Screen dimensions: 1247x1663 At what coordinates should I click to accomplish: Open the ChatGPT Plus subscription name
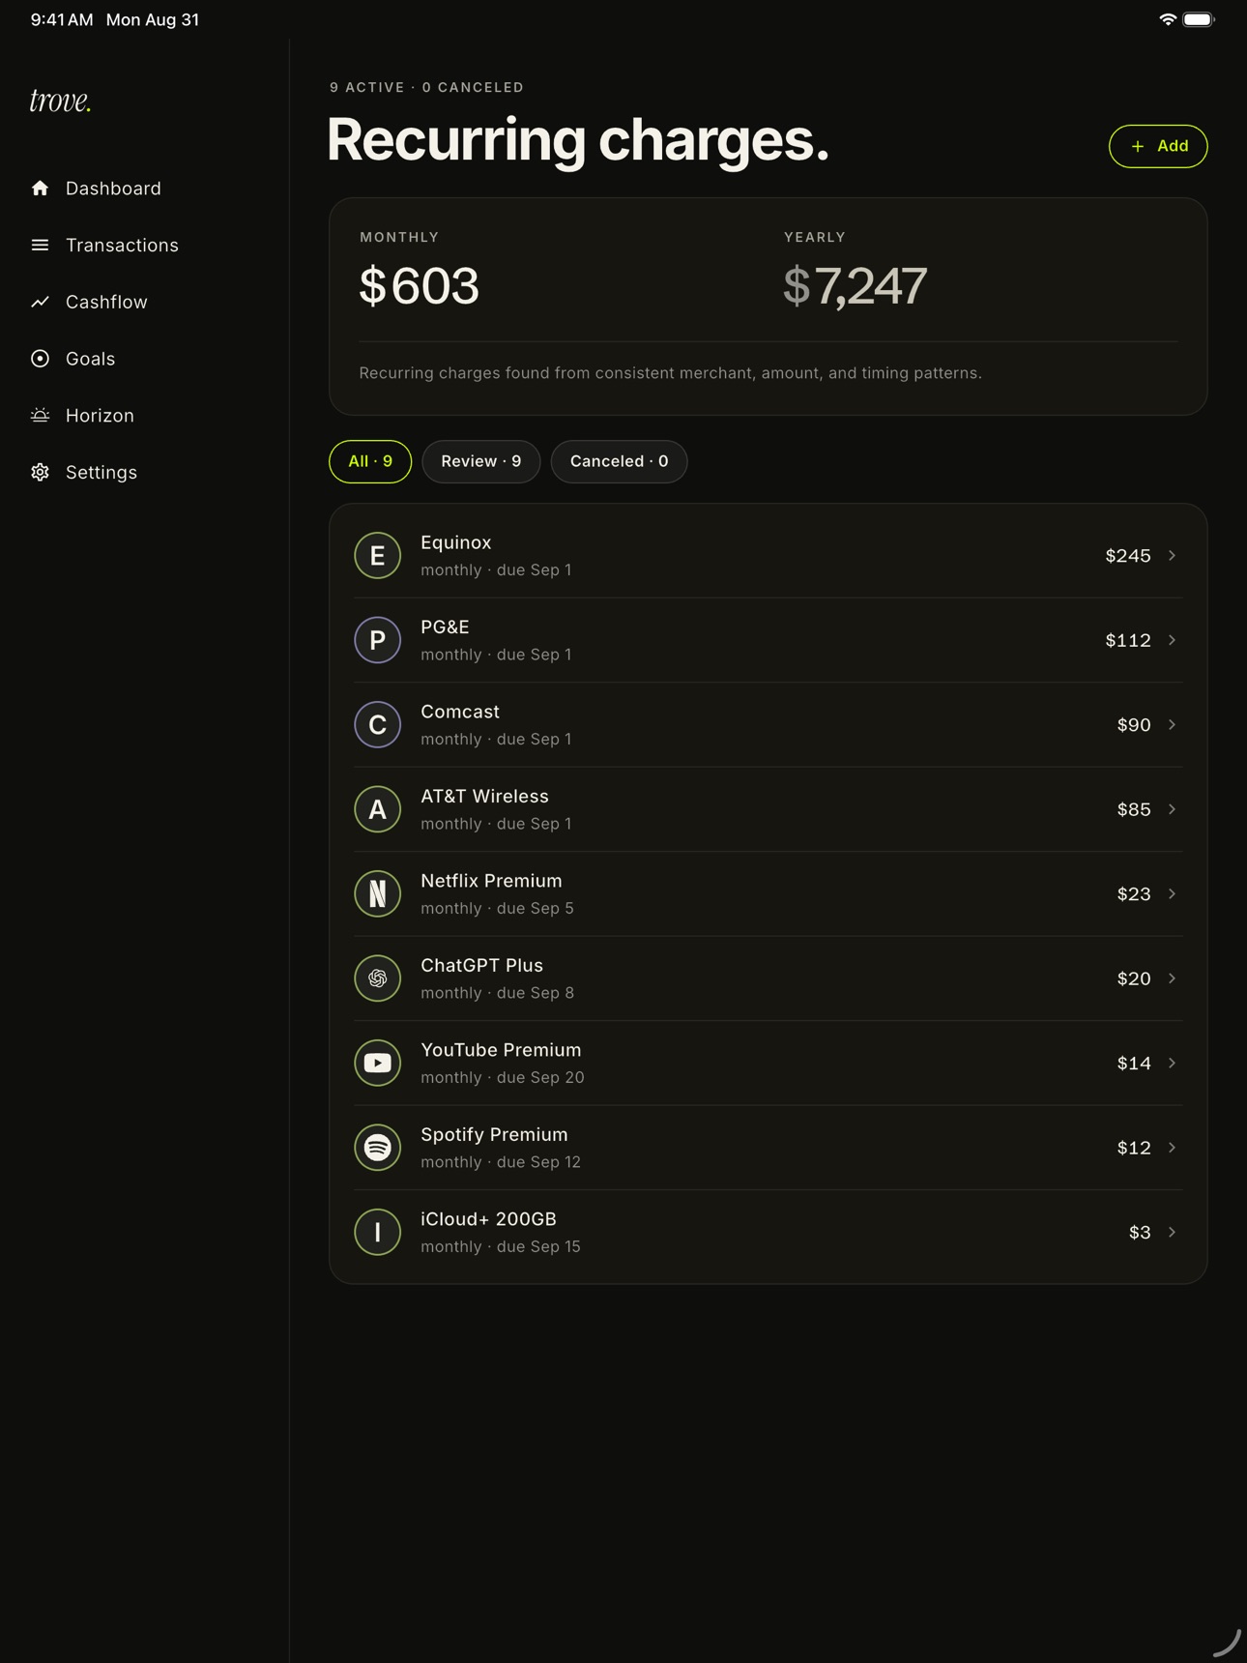click(x=481, y=965)
